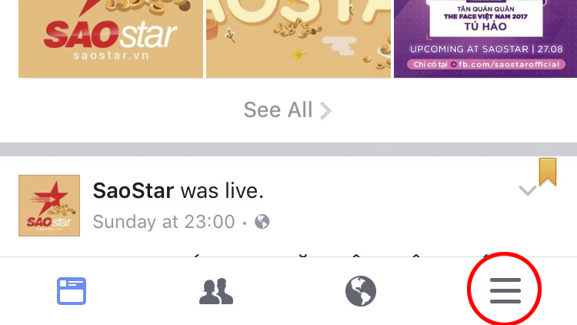Image resolution: width=577 pixels, height=325 pixels.
Task: Open the News Feed tab icon
Action: pyautogui.click(x=72, y=291)
